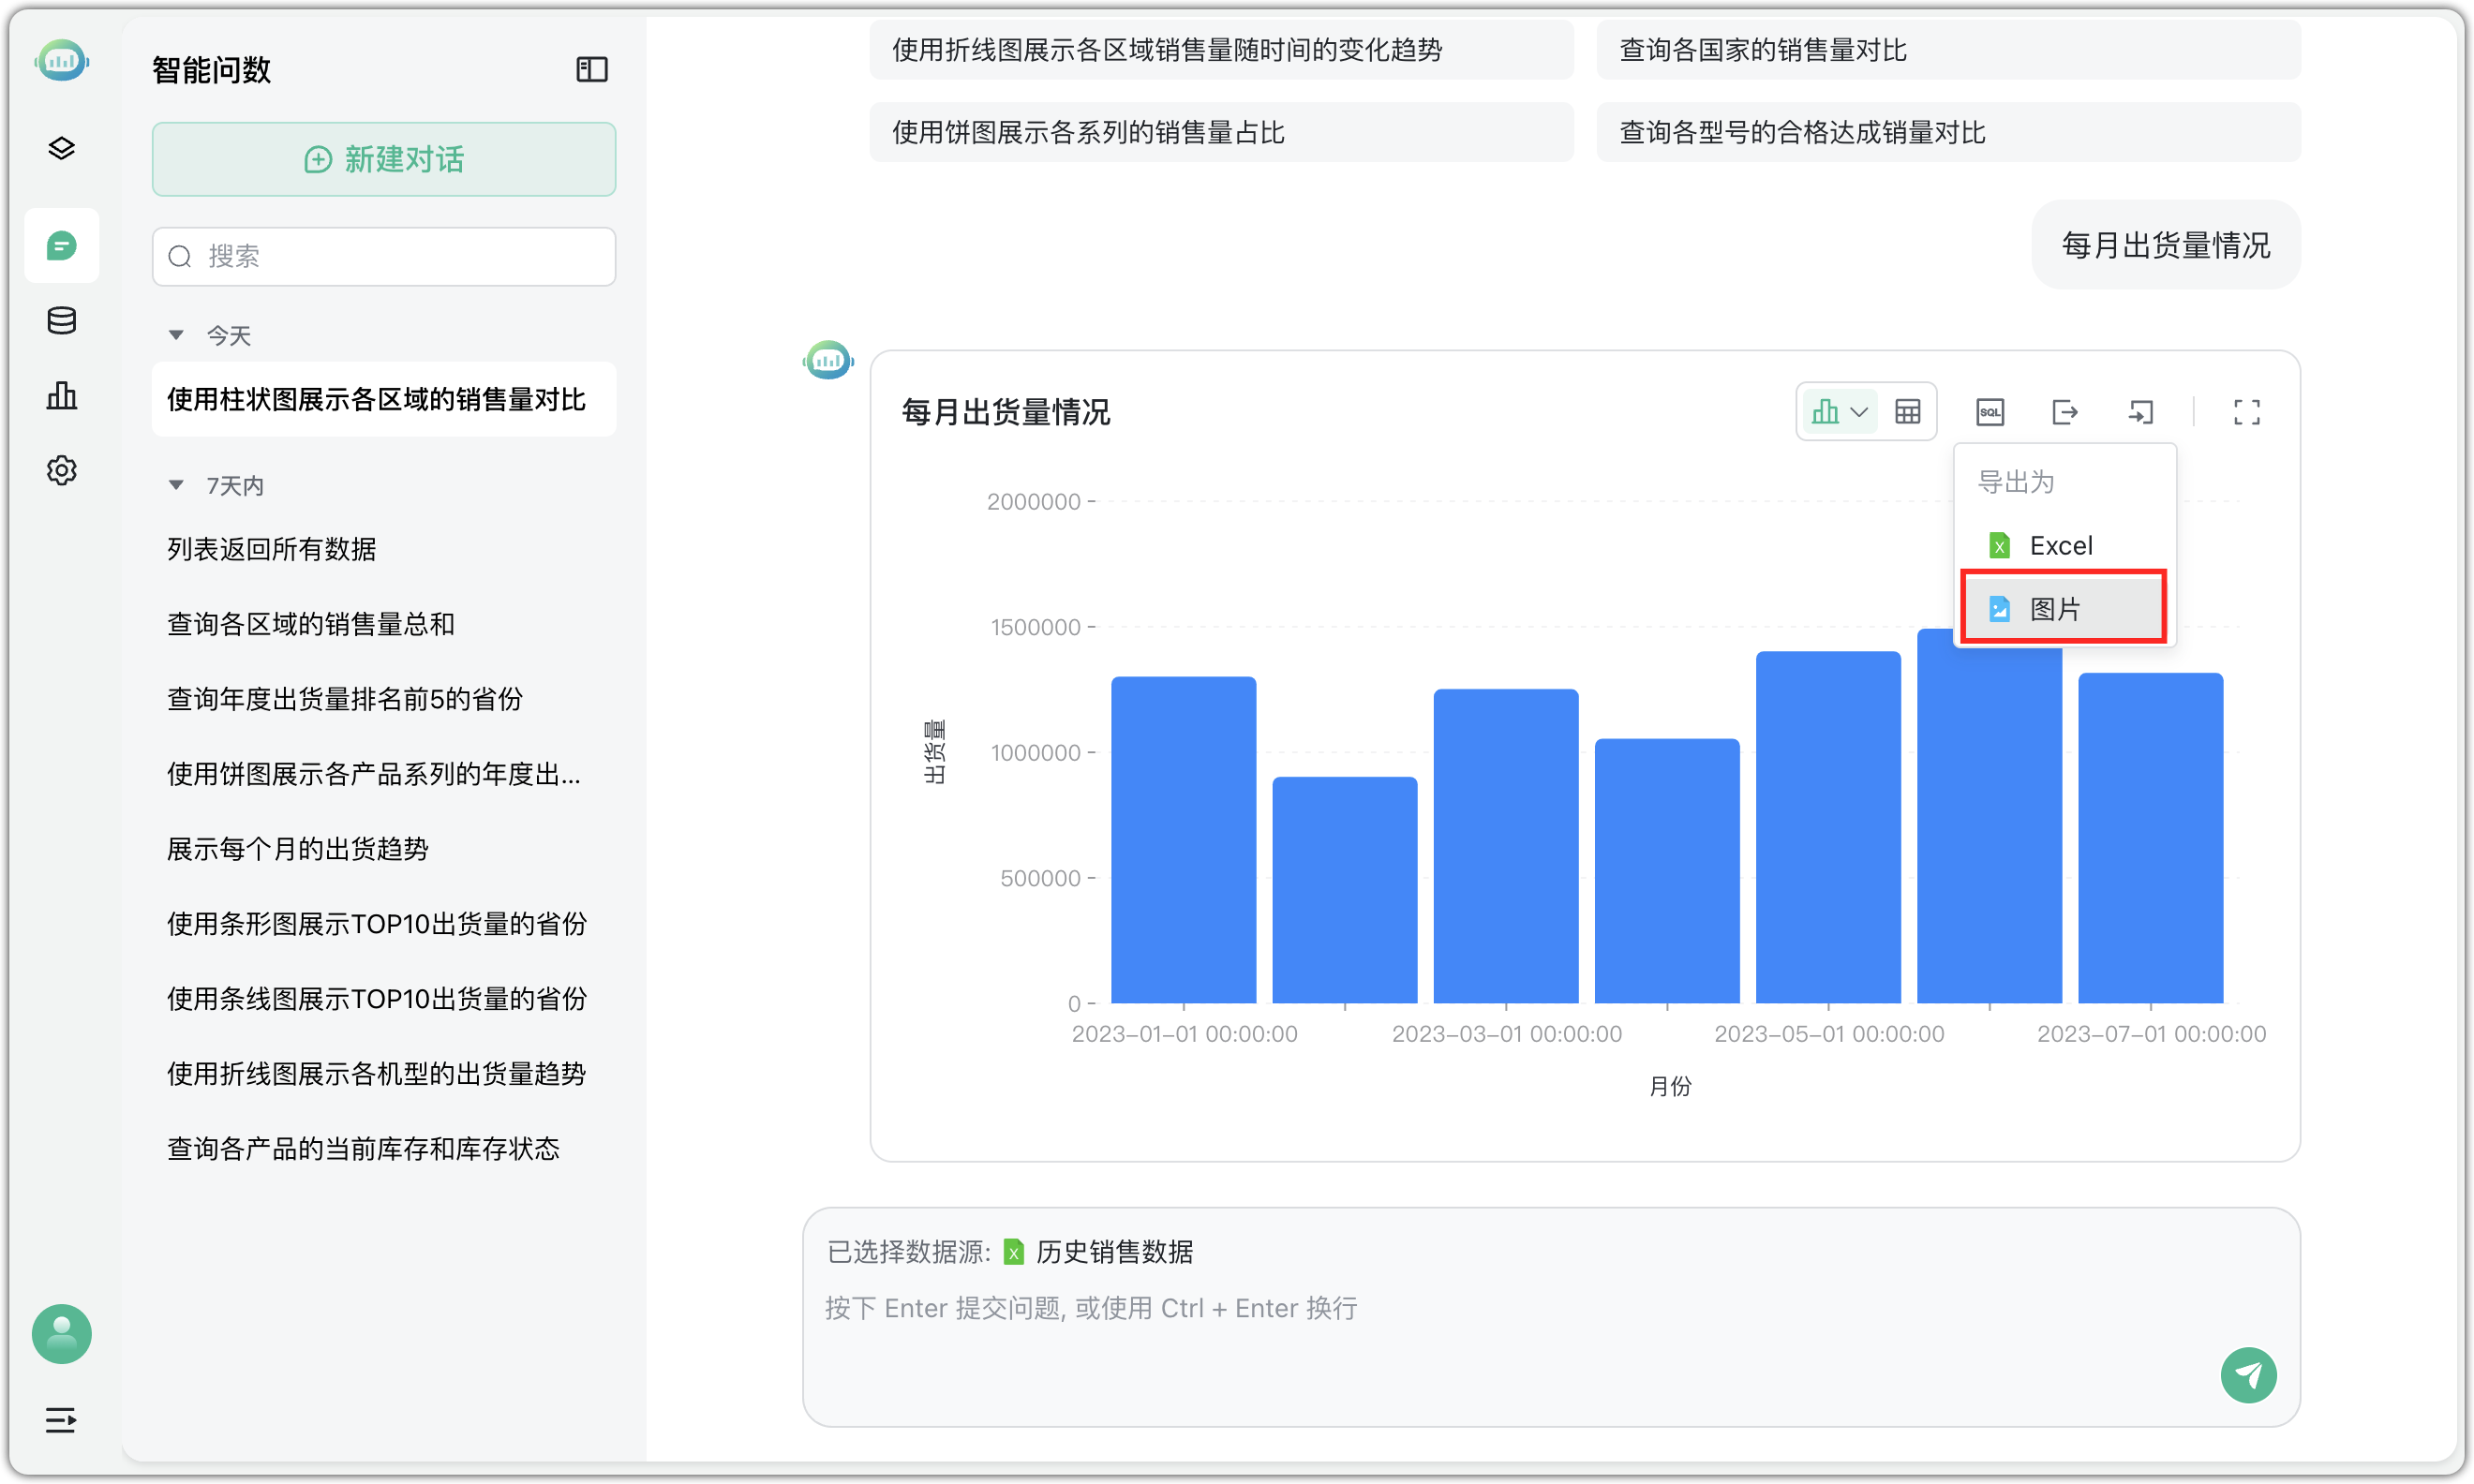The width and height of the screenshot is (2474, 1484).
Task: Click the add-to-dashboard icon
Action: tap(2141, 411)
